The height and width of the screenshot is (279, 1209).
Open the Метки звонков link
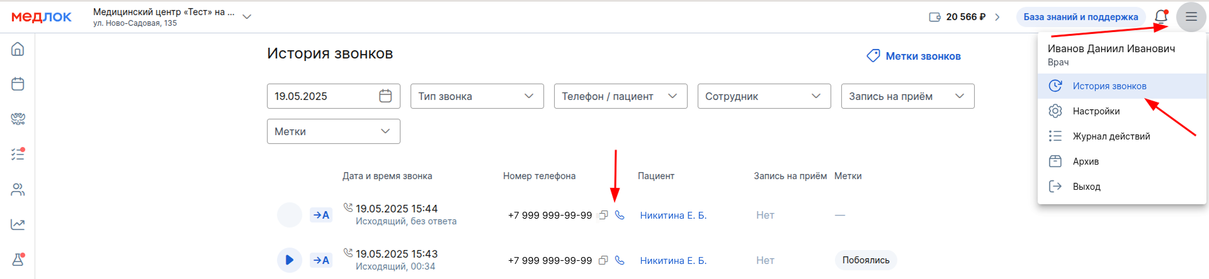point(914,56)
